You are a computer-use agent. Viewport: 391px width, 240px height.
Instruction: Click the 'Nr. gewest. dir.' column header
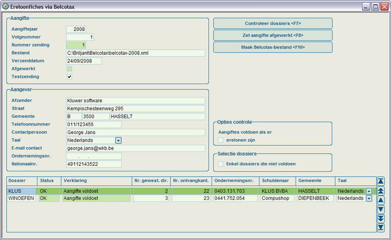(151, 181)
